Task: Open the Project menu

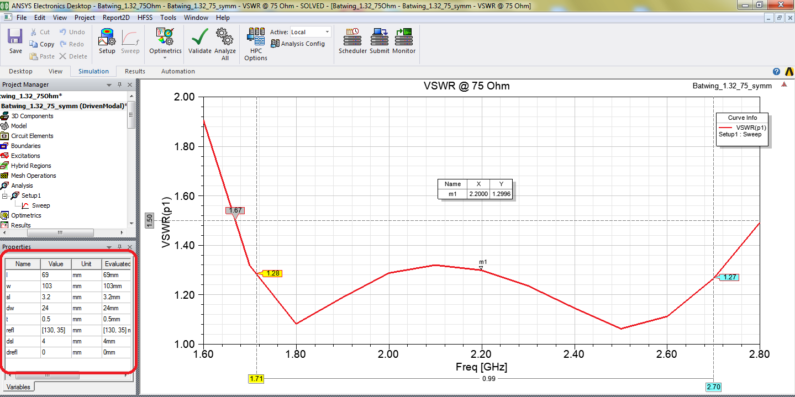Action: pyautogui.click(x=85, y=18)
